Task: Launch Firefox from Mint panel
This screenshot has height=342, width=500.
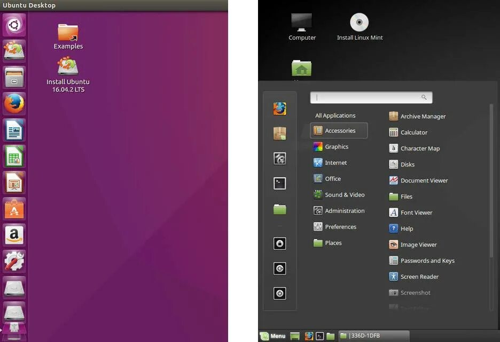Action: coord(309,336)
